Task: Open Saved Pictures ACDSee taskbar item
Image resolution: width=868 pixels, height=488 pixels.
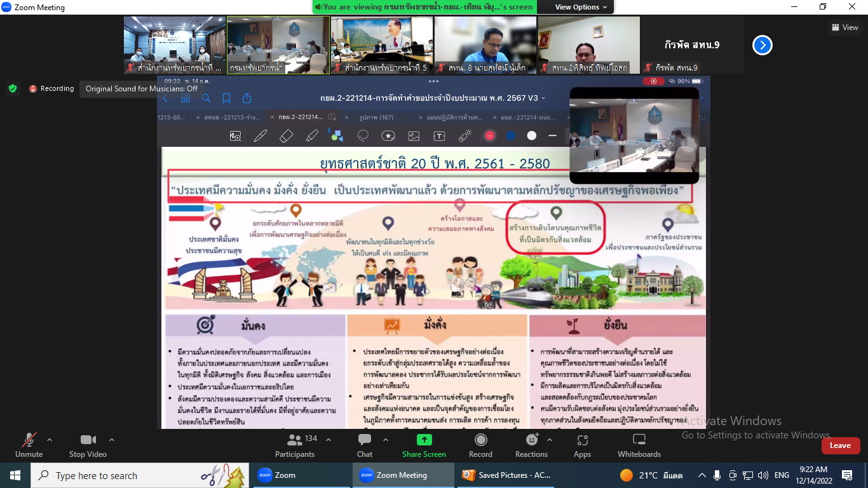Action: [507, 475]
